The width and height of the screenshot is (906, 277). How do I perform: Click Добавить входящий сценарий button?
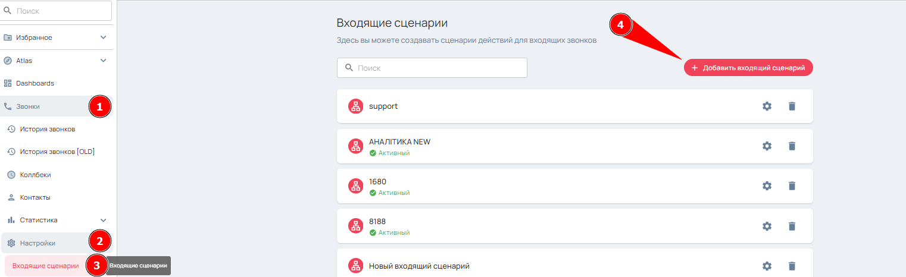click(748, 68)
